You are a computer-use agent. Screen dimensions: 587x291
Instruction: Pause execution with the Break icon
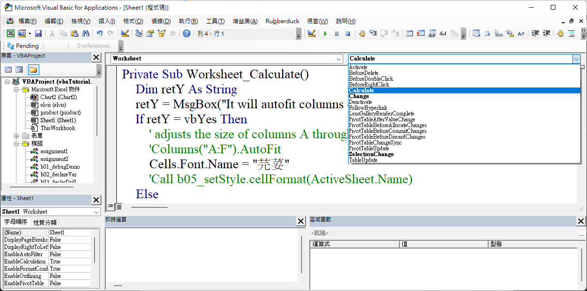(x=336, y=33)
